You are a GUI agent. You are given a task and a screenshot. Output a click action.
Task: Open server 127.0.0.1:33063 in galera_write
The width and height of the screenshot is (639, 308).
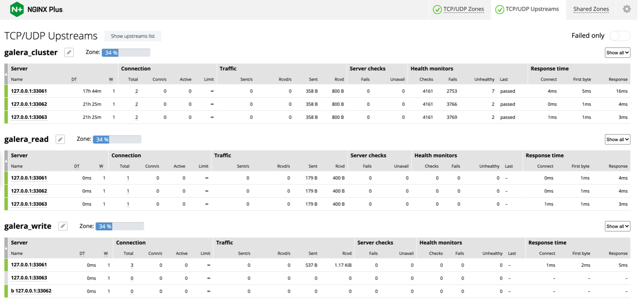tap(29, 278)
